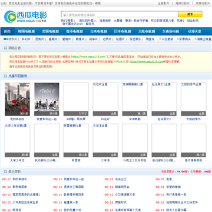Select 韩国电视剧 in the navigation bar
212x212 pixels.
coord(26,31)
